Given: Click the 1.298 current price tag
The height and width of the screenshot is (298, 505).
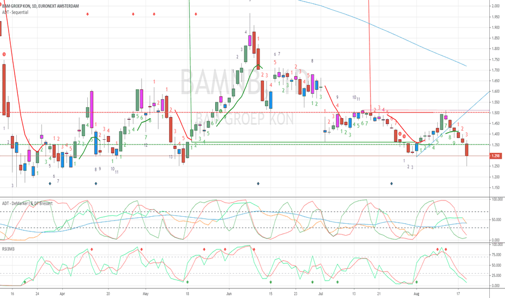Looking at the screenshot, I should point(496,156).
